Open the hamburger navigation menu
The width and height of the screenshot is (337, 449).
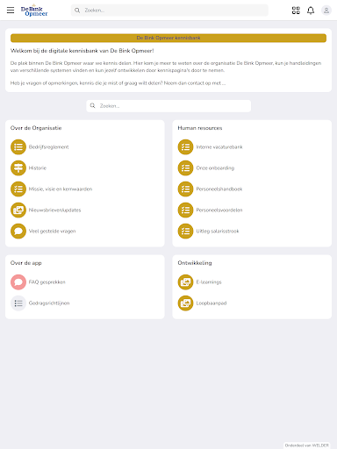(11, 11)
